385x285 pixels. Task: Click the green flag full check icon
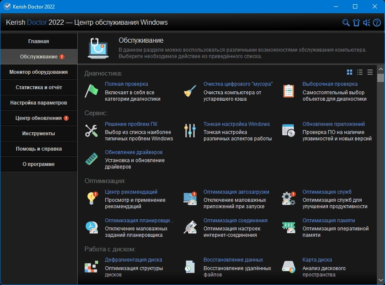91,91
